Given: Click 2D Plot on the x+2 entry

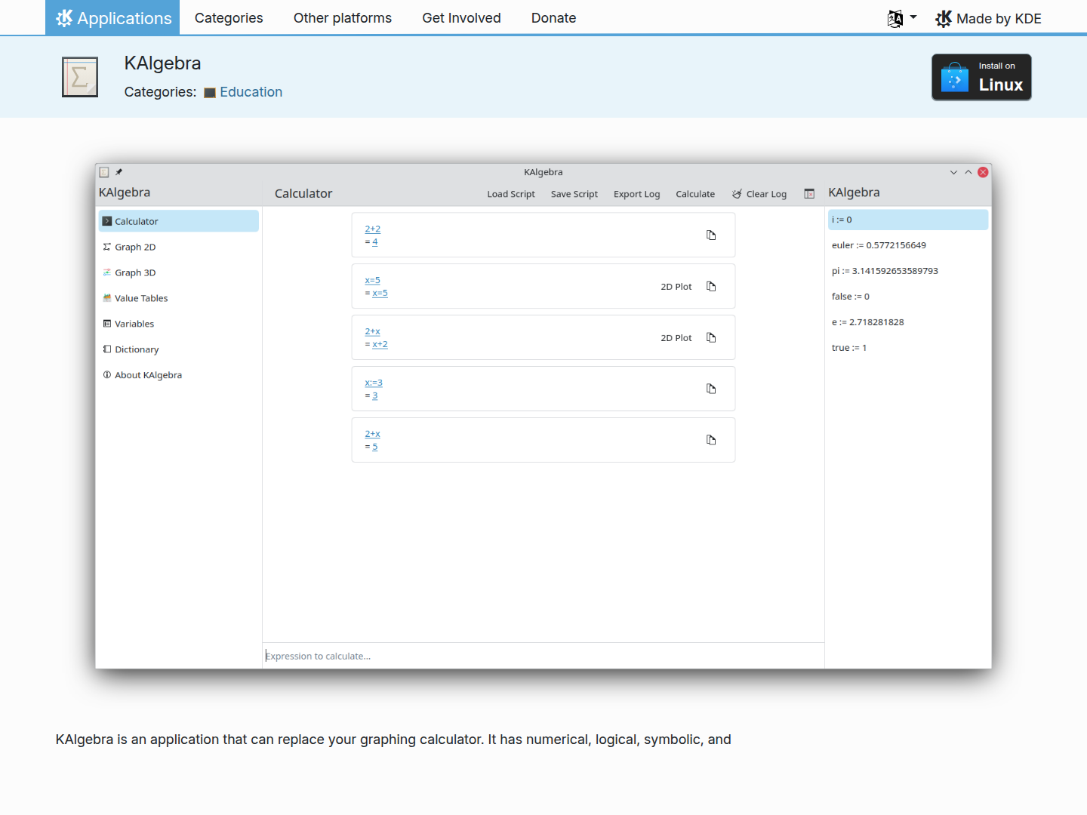Looking at the screenshot, I should tap(676, 338).
